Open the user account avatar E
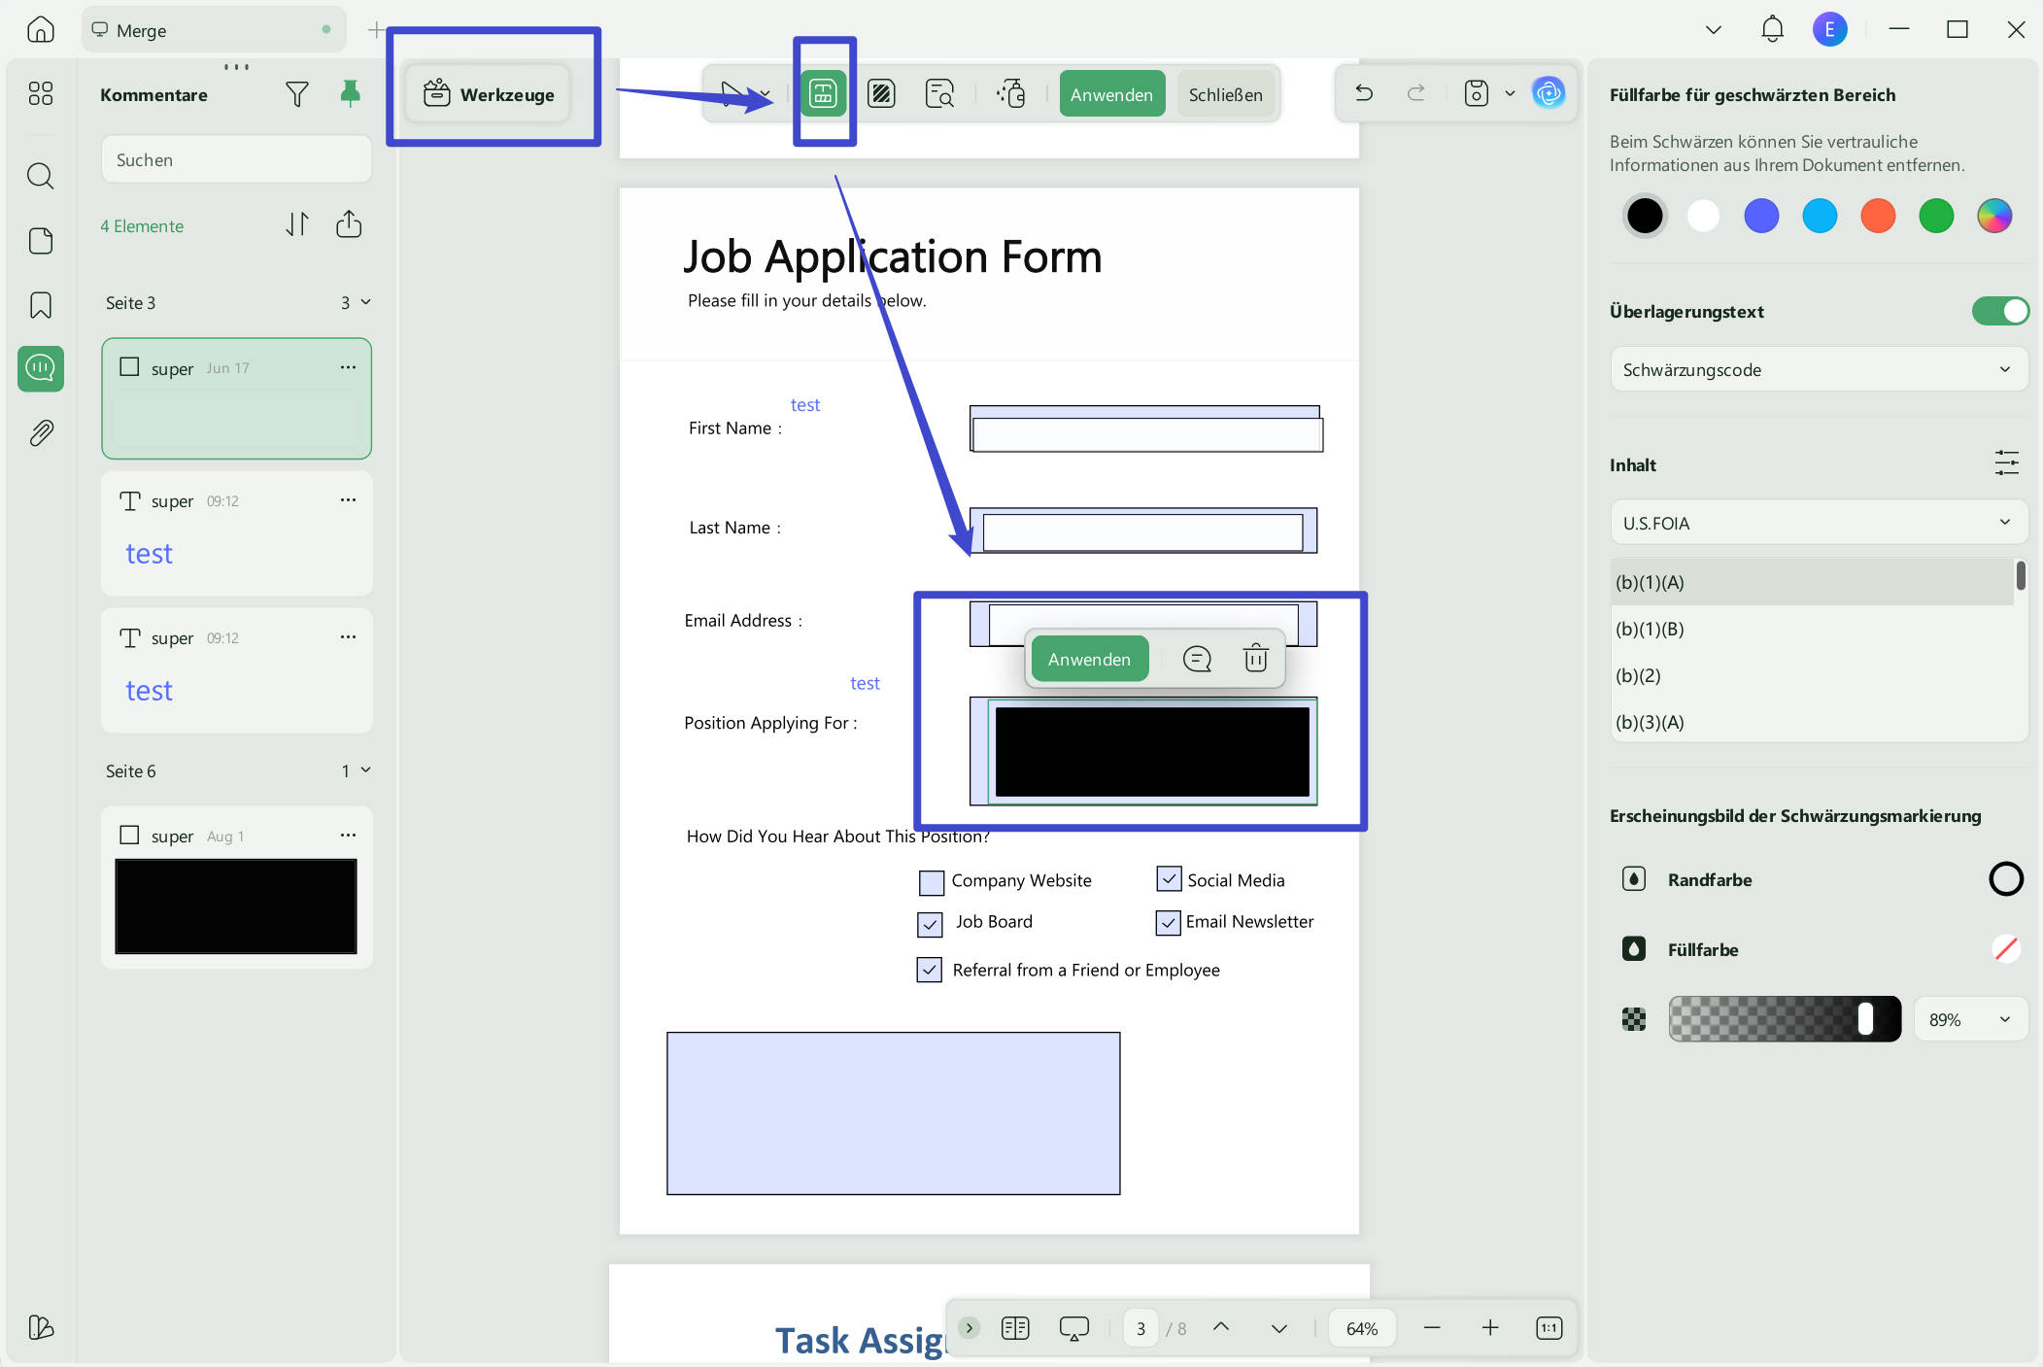 [1829, 29]
